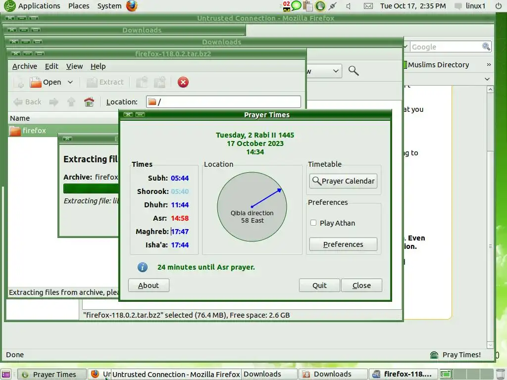Expand the bookmarks toolbar overflow chevron
The image size is (507, 380).
coord(489,65)
